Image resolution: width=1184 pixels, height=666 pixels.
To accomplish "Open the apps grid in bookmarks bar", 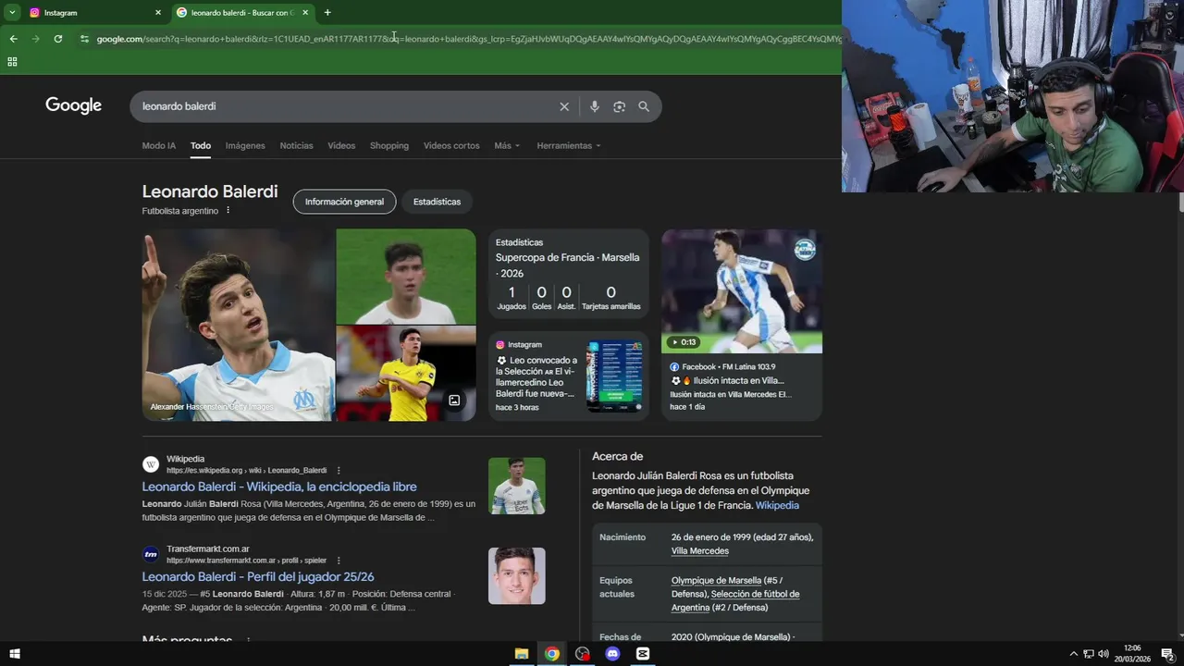I will tap(12, 62).
